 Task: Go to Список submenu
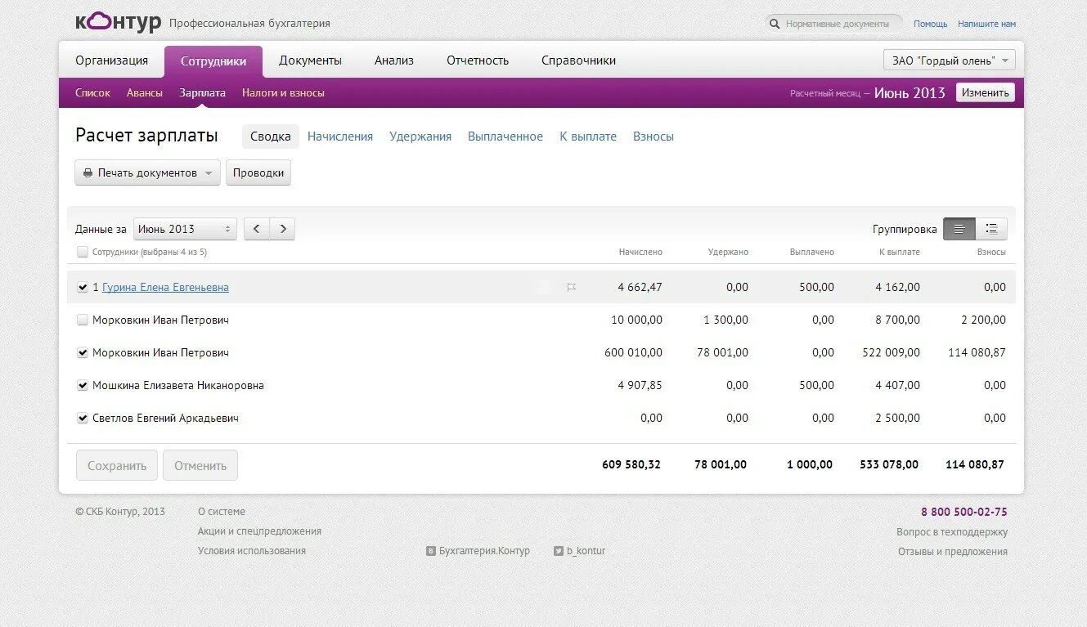click(x=92, y=93)
